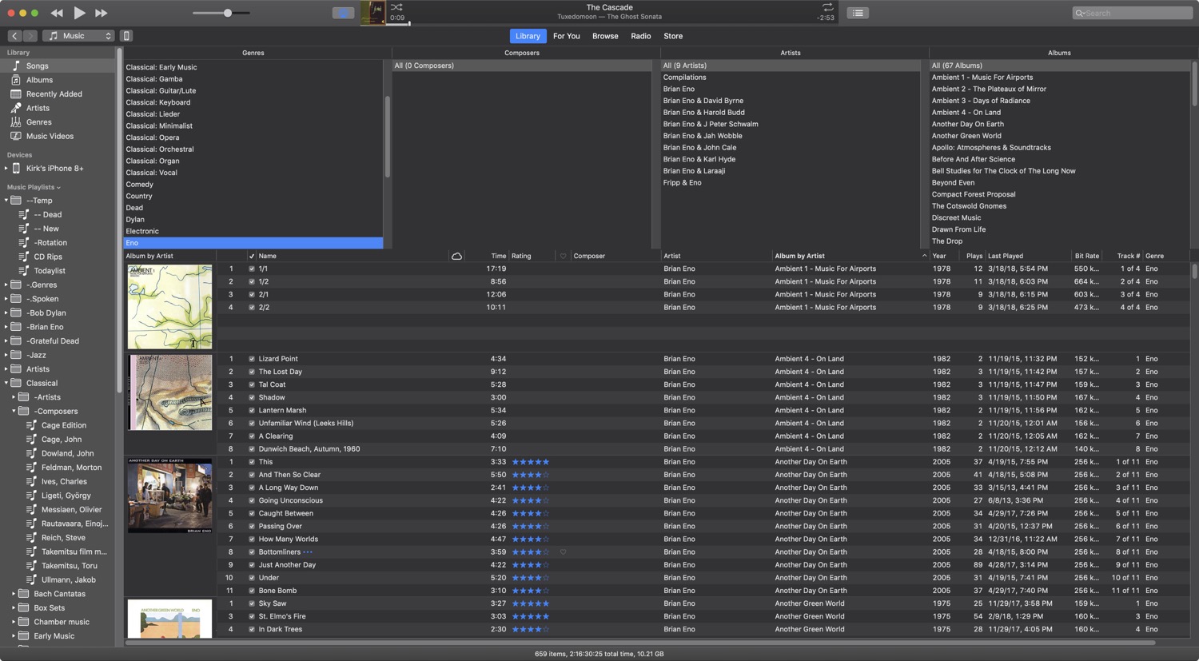The width and height of the screenshot is (1199, 661).
Task: Uncheck the A Clearing checkbox
Action: [x=252, y=436]
